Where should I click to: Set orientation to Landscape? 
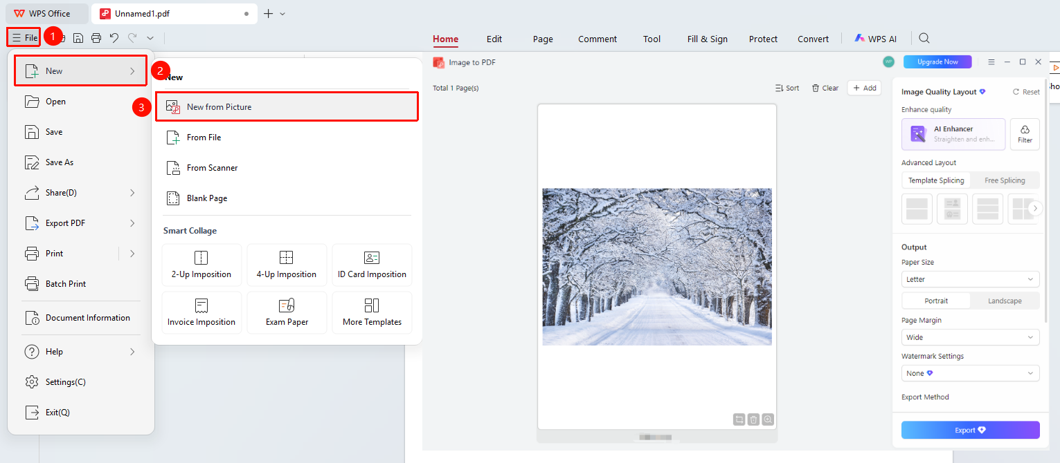(1005, 301)
